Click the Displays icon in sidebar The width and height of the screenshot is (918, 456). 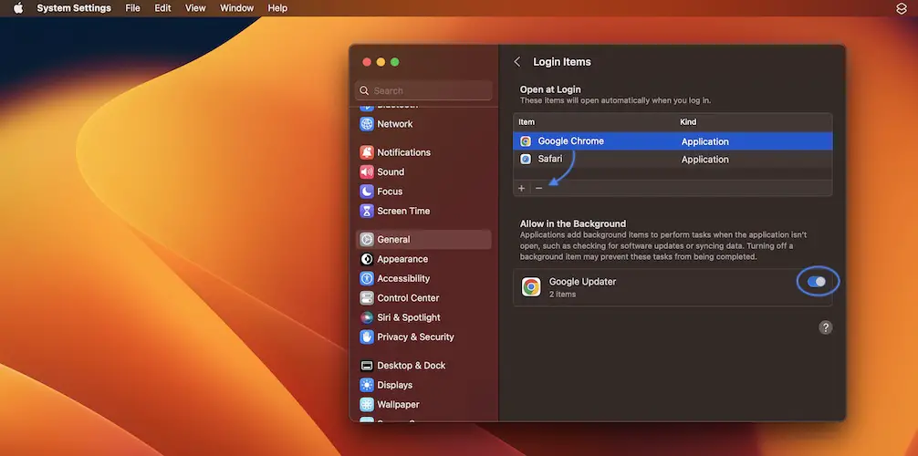(367, 385)
